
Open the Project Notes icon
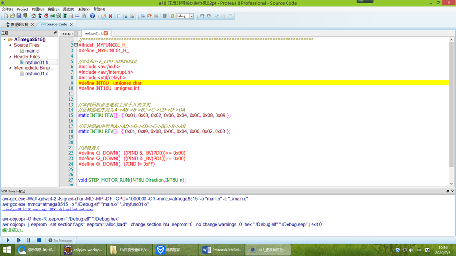pyautogui.click(x=84, y=16)
